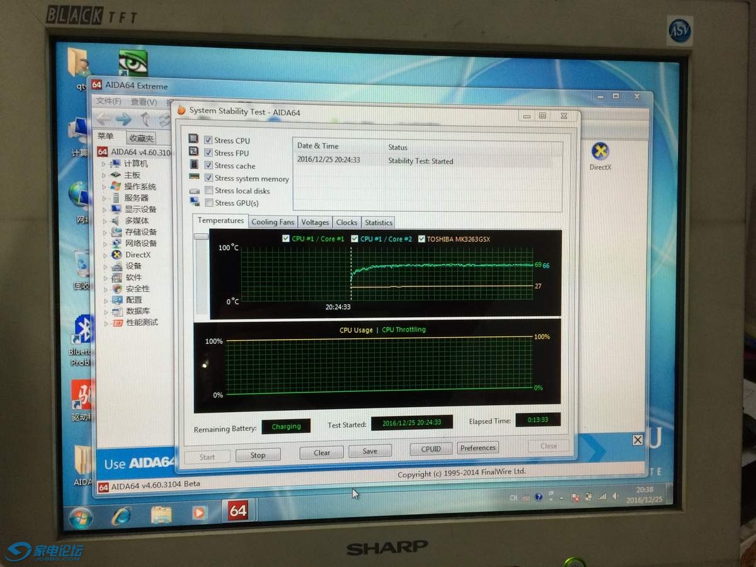
Task: Click the DirectX icon in the tree
Action: (x=116, y=255)
